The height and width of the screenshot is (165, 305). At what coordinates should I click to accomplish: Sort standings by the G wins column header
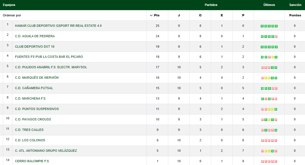(200, 15)
